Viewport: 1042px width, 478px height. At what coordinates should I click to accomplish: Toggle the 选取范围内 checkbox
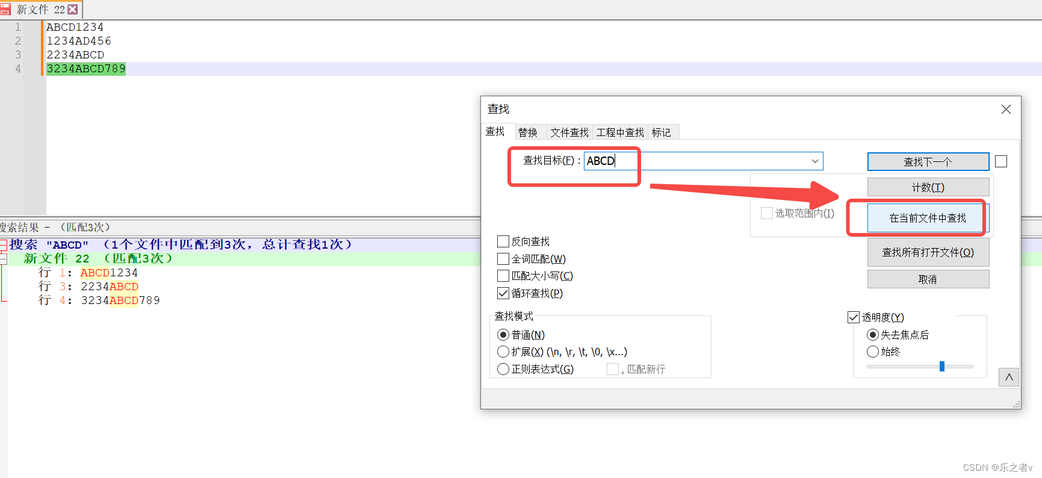pos(767,213)
